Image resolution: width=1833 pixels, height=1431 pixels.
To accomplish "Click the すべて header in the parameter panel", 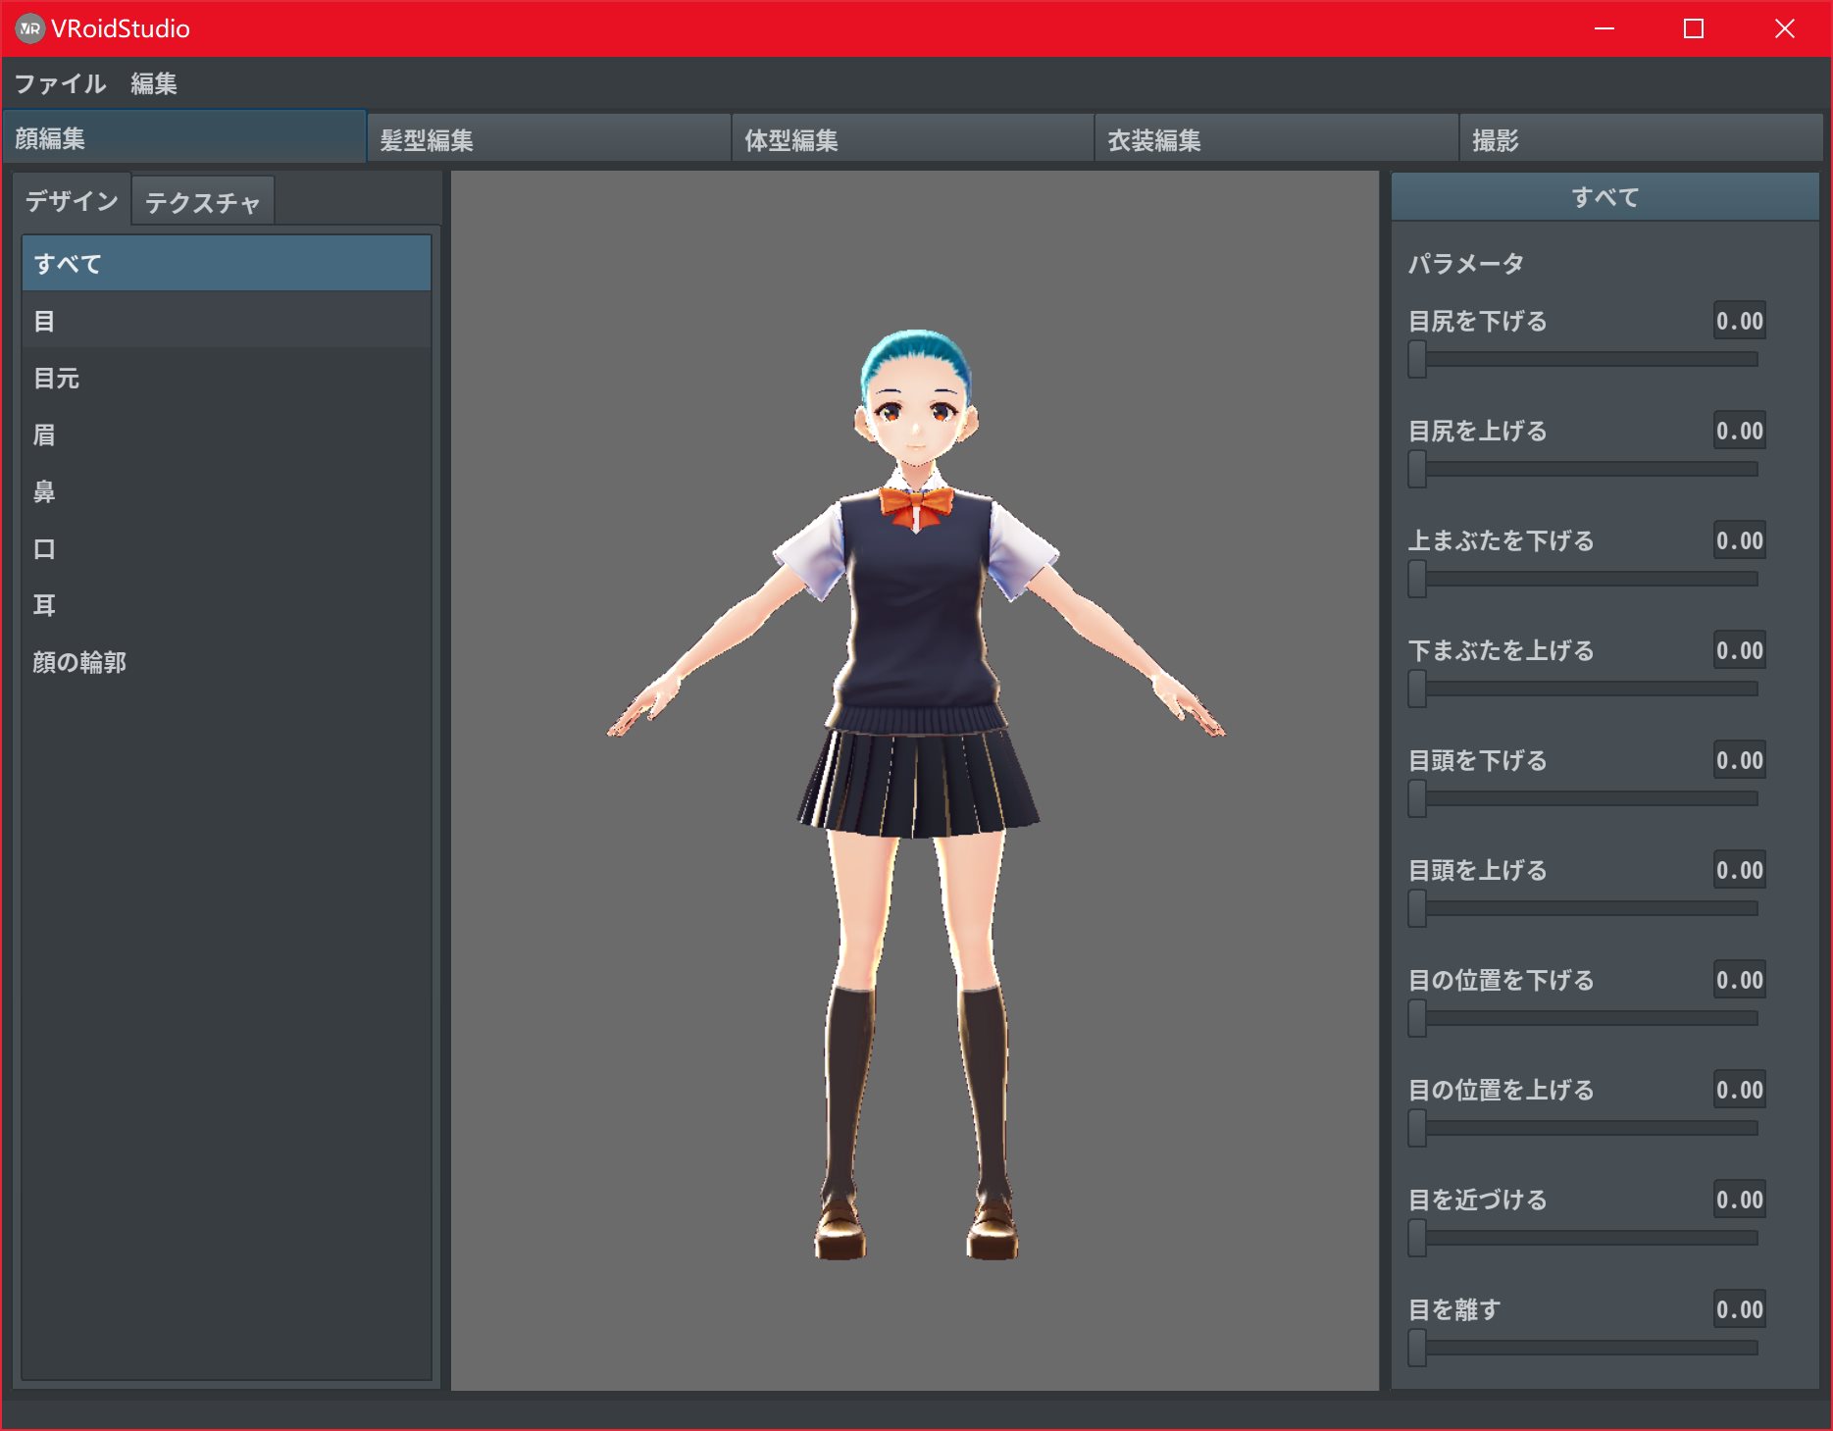I will point(1604,197).
